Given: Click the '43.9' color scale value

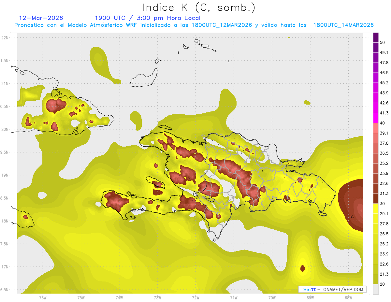Looking at the screenshot, I should 384,93.
